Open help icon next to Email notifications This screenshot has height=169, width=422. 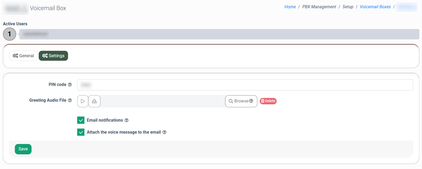click(127, 120)
